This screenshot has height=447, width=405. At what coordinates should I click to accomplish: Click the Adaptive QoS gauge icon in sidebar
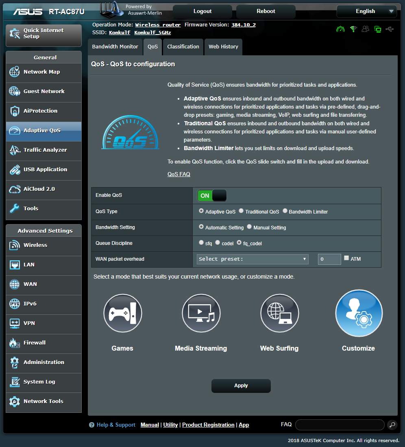point(15,130)
